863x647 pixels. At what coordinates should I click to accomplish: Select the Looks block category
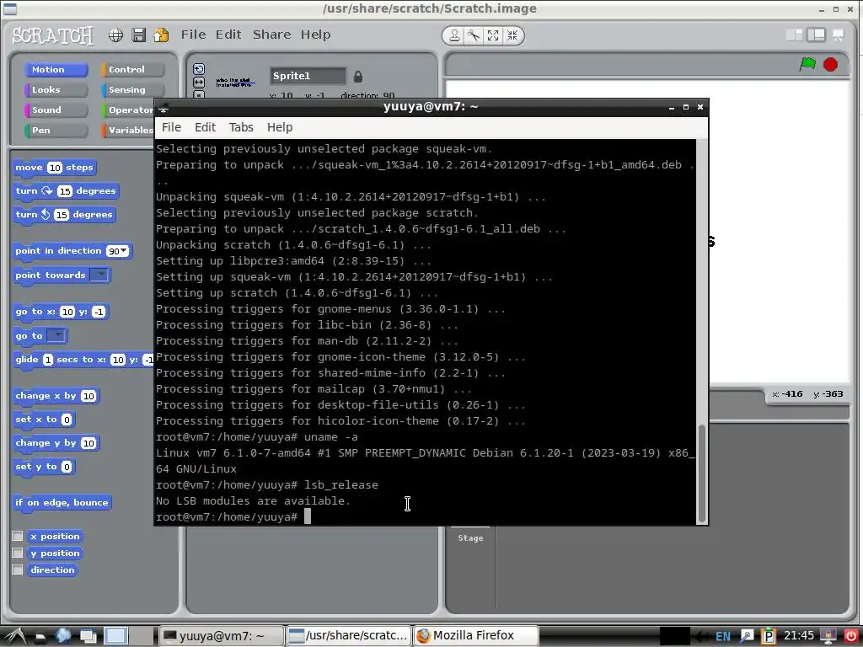(x=56, y=89)
